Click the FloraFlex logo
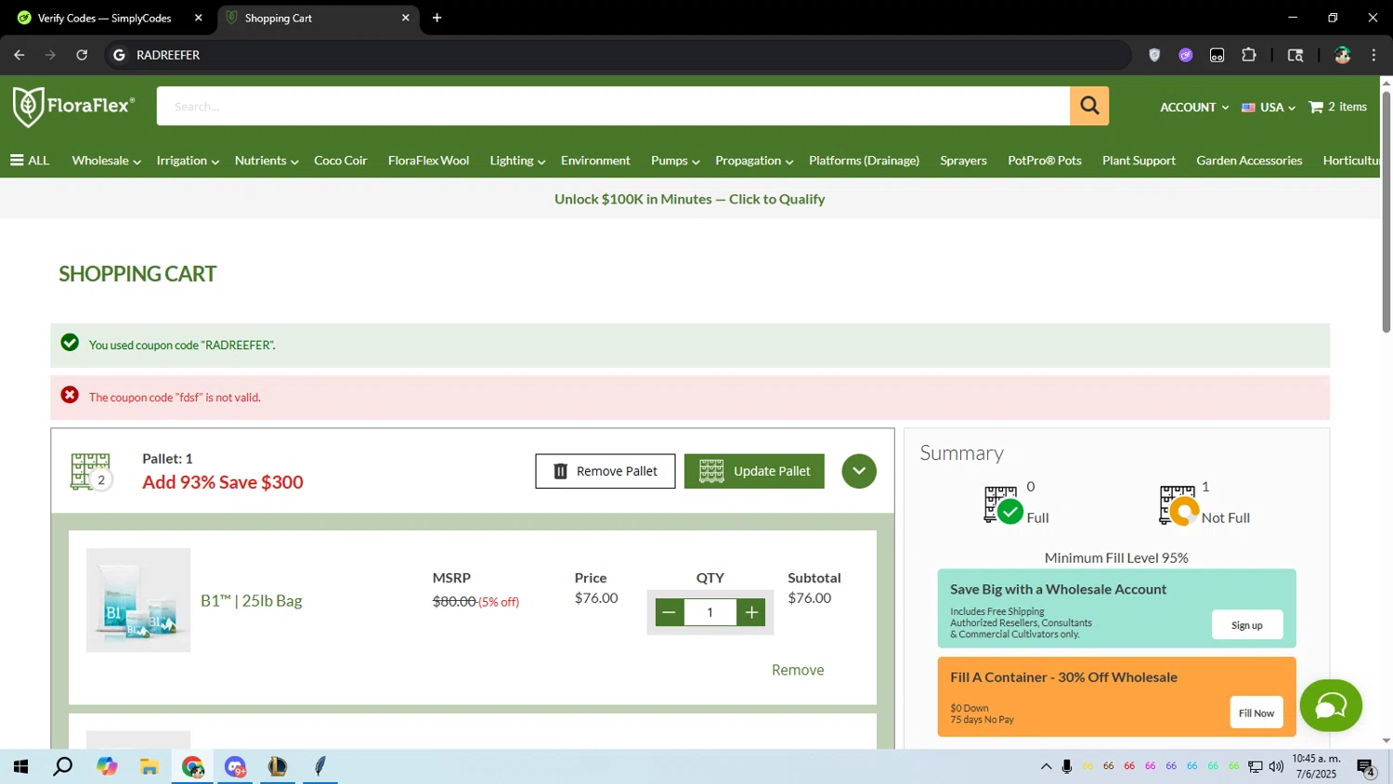 (x=73, y=106)
